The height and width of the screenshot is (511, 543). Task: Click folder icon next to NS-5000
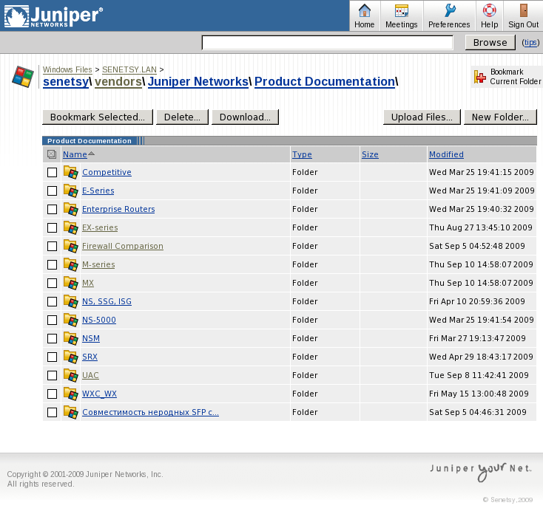click(70, 320)
